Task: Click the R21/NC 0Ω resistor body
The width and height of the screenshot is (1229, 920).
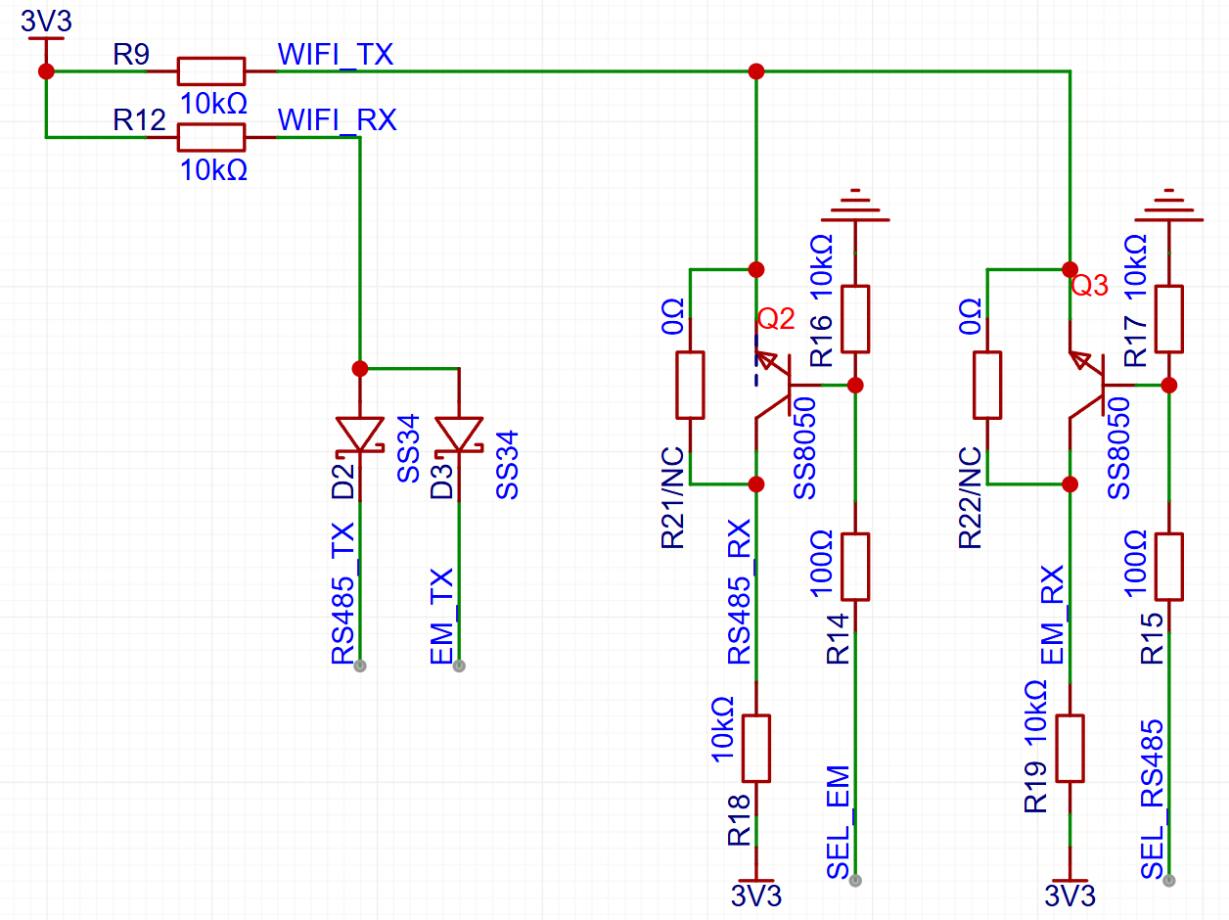Action: click(690, 385)
